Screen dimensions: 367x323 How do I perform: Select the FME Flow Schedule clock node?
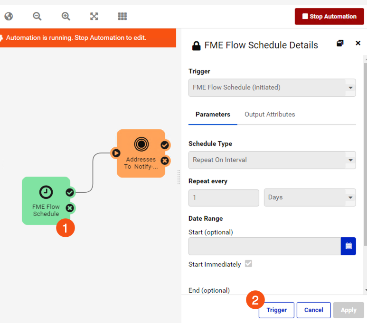[x=46, y=201]
